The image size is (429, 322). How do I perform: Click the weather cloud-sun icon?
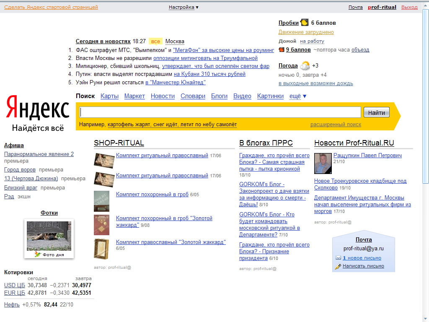tap(305, 66)
